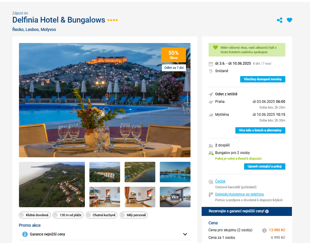Click the Řecko, Lesbos, Molyvos location link
The width and height of the screenshot is (310, 243).
click(x=34, y=30)
